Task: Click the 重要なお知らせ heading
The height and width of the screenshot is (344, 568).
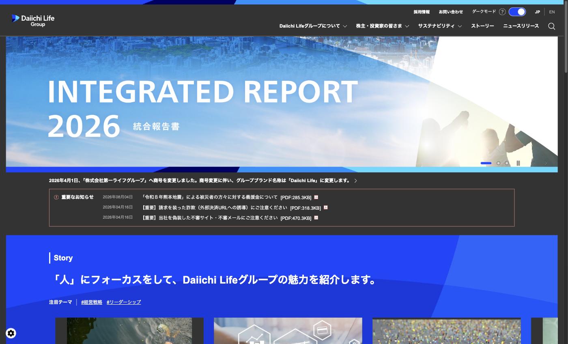Action: (x=77, y=197)
